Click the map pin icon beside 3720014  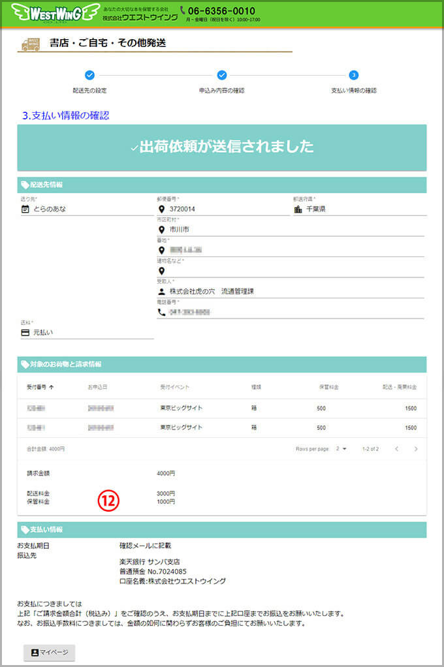[x=161, y=209]
